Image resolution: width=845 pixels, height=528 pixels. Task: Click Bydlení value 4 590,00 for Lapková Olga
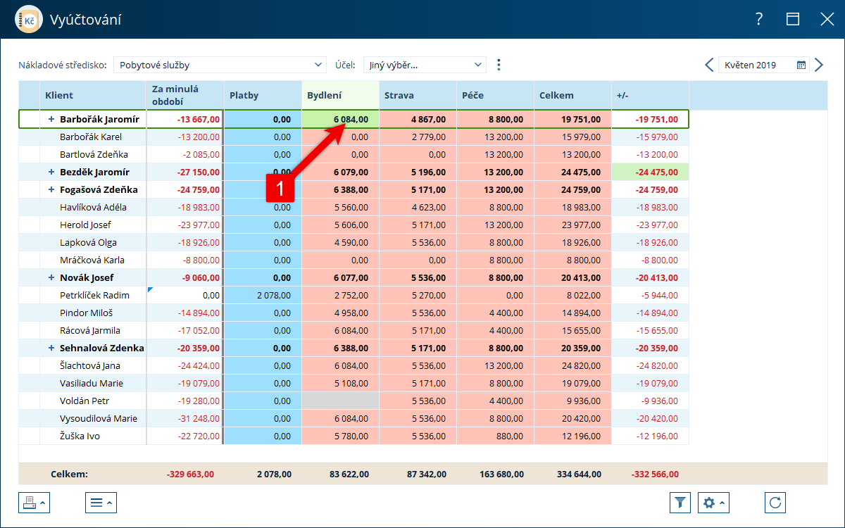[341, 243]
